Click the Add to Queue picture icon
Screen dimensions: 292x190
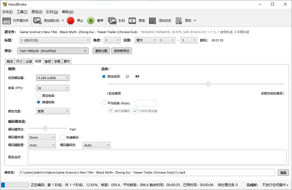click(x=37, y=21)
